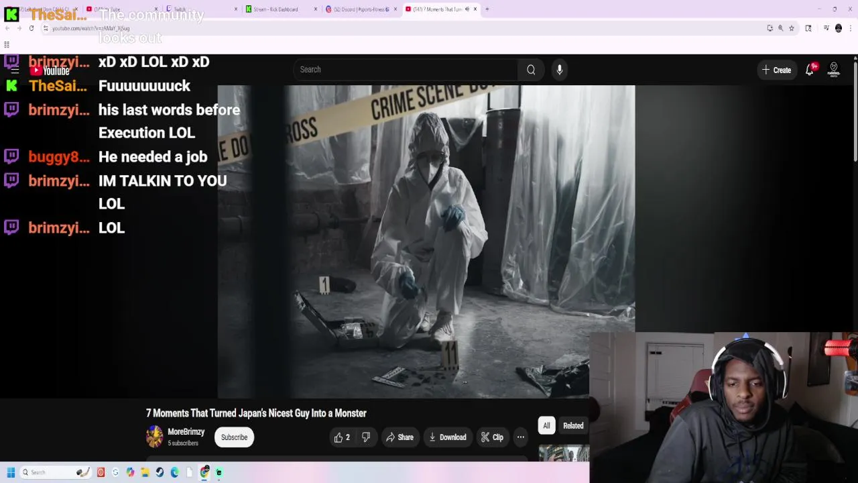858x483 pixels.
Task: Click chat message 'his last words before'
Action: point(169,110)
